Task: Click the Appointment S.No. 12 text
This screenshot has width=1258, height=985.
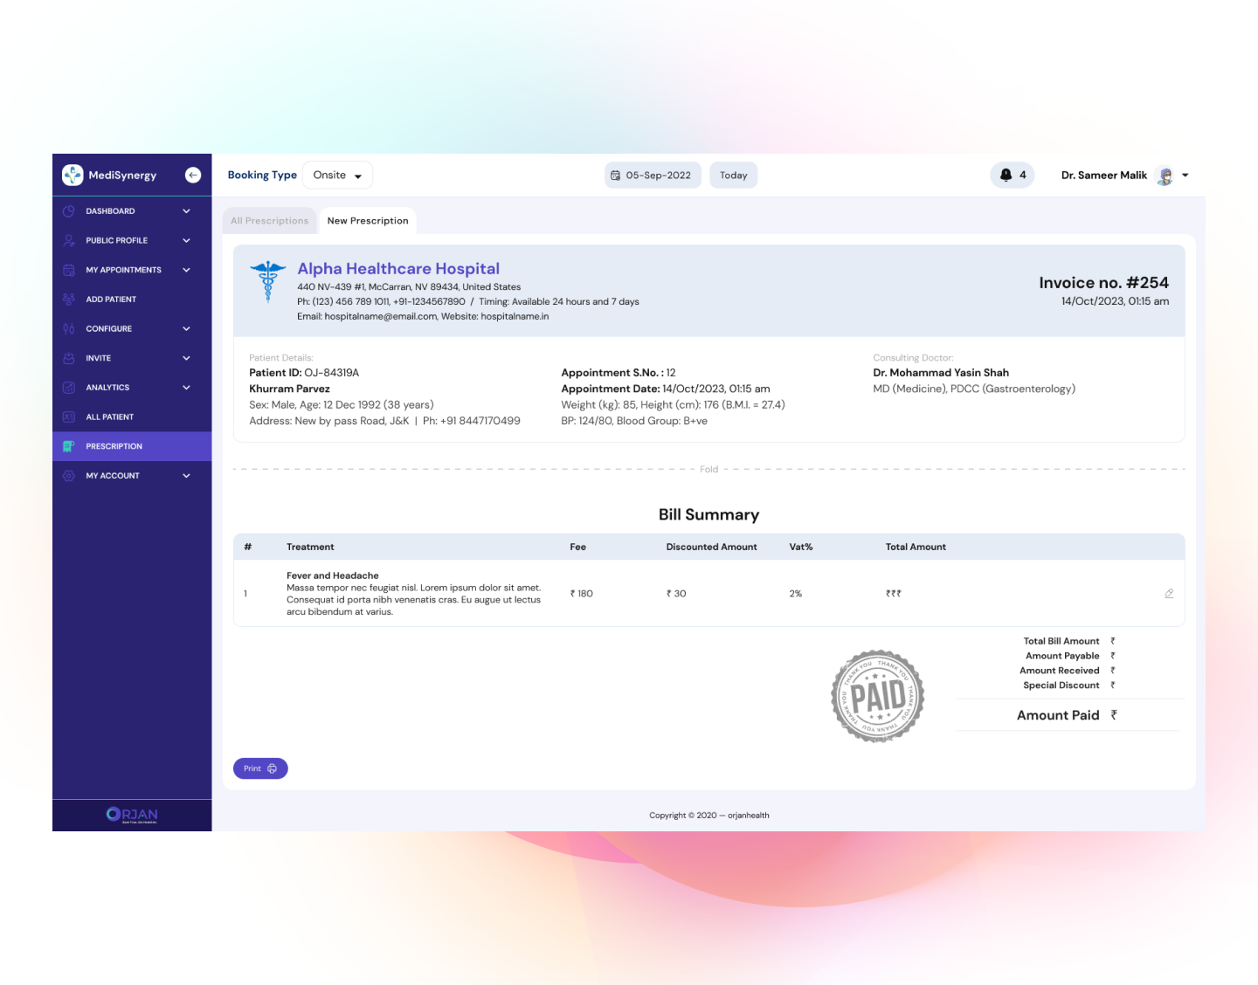Action: coord(619,373)
